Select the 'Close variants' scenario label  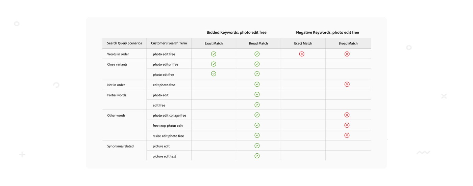click(x=117, y=64)
